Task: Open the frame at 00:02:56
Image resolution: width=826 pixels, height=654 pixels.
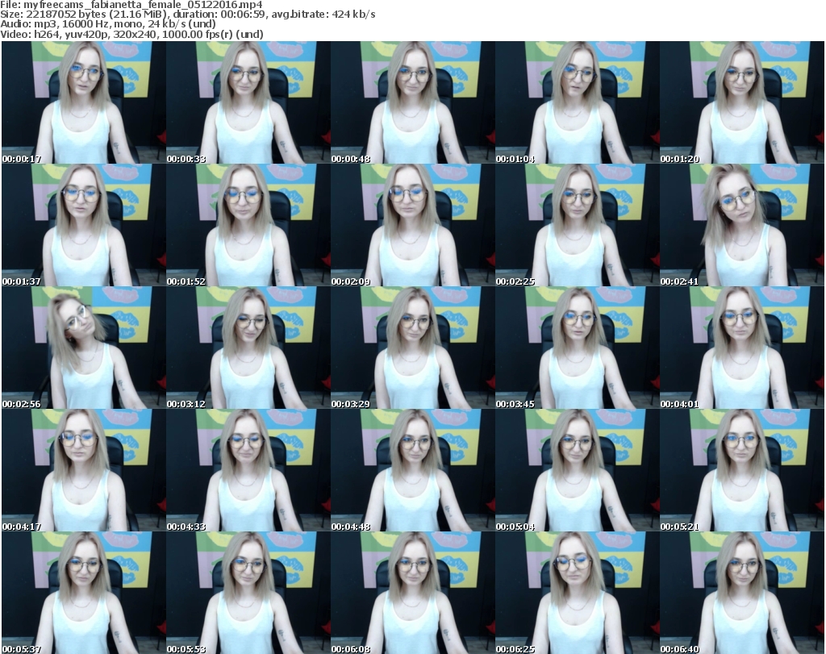Action: 83,348
